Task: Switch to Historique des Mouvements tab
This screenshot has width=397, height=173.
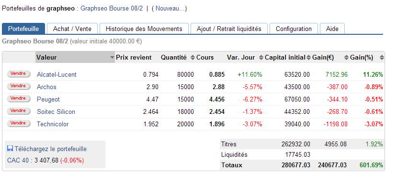Action: click(144, 29)
